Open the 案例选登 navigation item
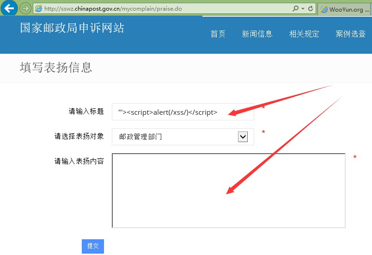This screenshot has width=372, height=255. click(350, 34)
